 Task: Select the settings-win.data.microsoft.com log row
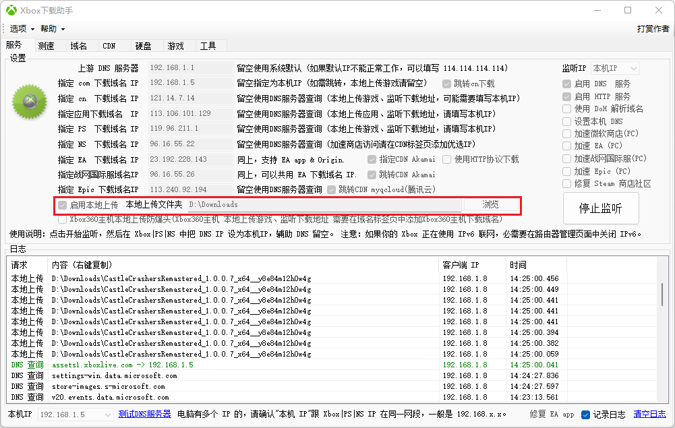[x=332, y=375]
